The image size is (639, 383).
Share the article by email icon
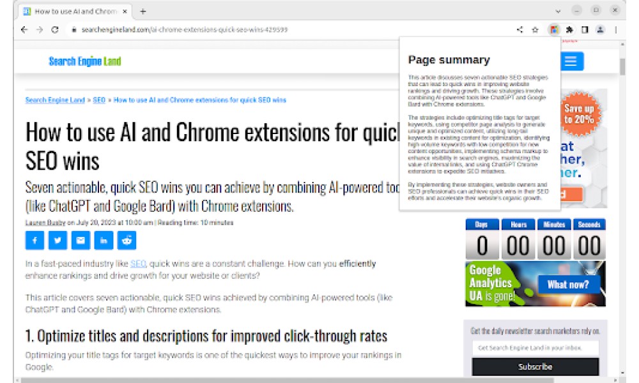(81, 240)
